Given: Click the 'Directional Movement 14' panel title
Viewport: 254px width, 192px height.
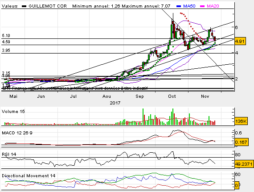Looking at the screenshot, I should point(29,176).
